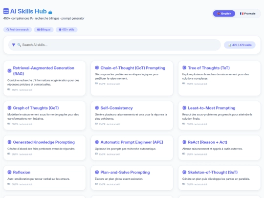Click the language tag icon under Skeleton-of-Thought description
264x198 pixels.
[184, 184]
